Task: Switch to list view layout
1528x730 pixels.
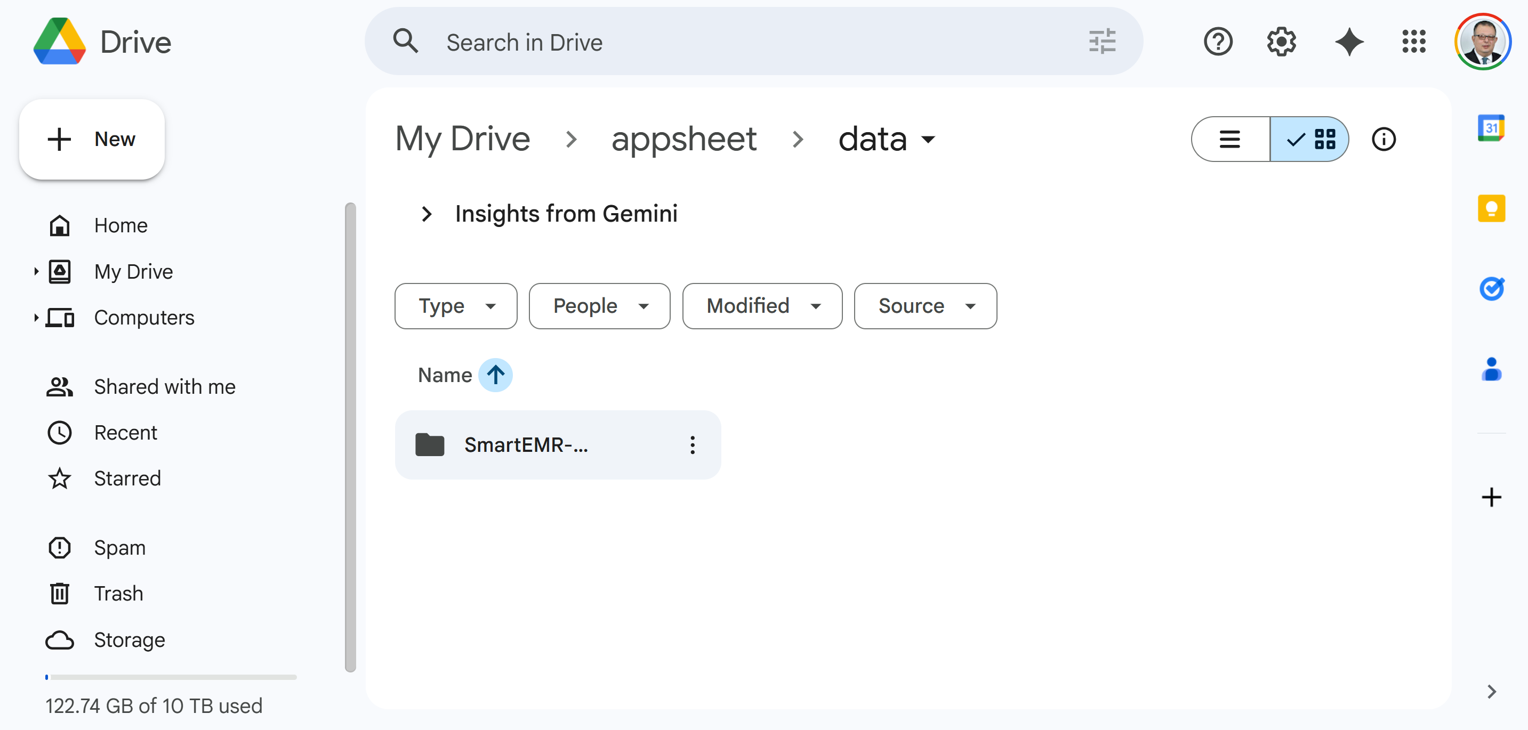Action: tap(1229, 139)
